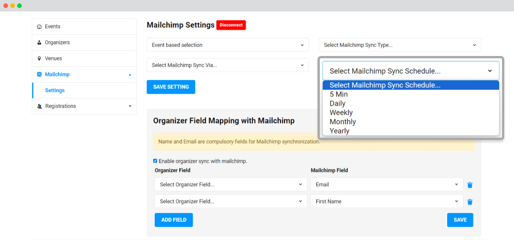Choose 5 Min sync schedule option
The width and height of the screenshot is (514, 240).
coord(411,94)
